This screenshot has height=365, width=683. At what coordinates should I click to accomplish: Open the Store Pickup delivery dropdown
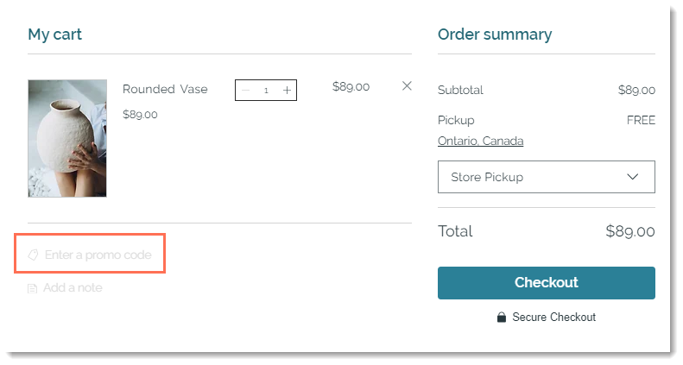[547, 177]
